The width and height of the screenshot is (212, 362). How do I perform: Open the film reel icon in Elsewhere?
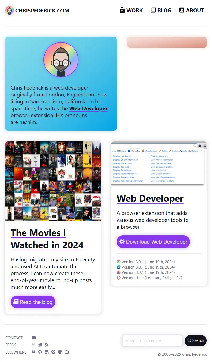(x=53, y=352)
